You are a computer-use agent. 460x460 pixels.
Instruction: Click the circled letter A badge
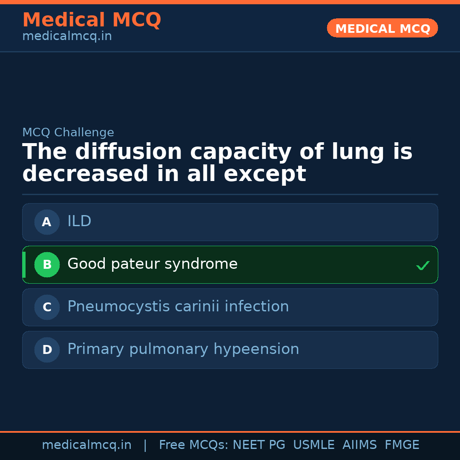click(x=47, y=222)
